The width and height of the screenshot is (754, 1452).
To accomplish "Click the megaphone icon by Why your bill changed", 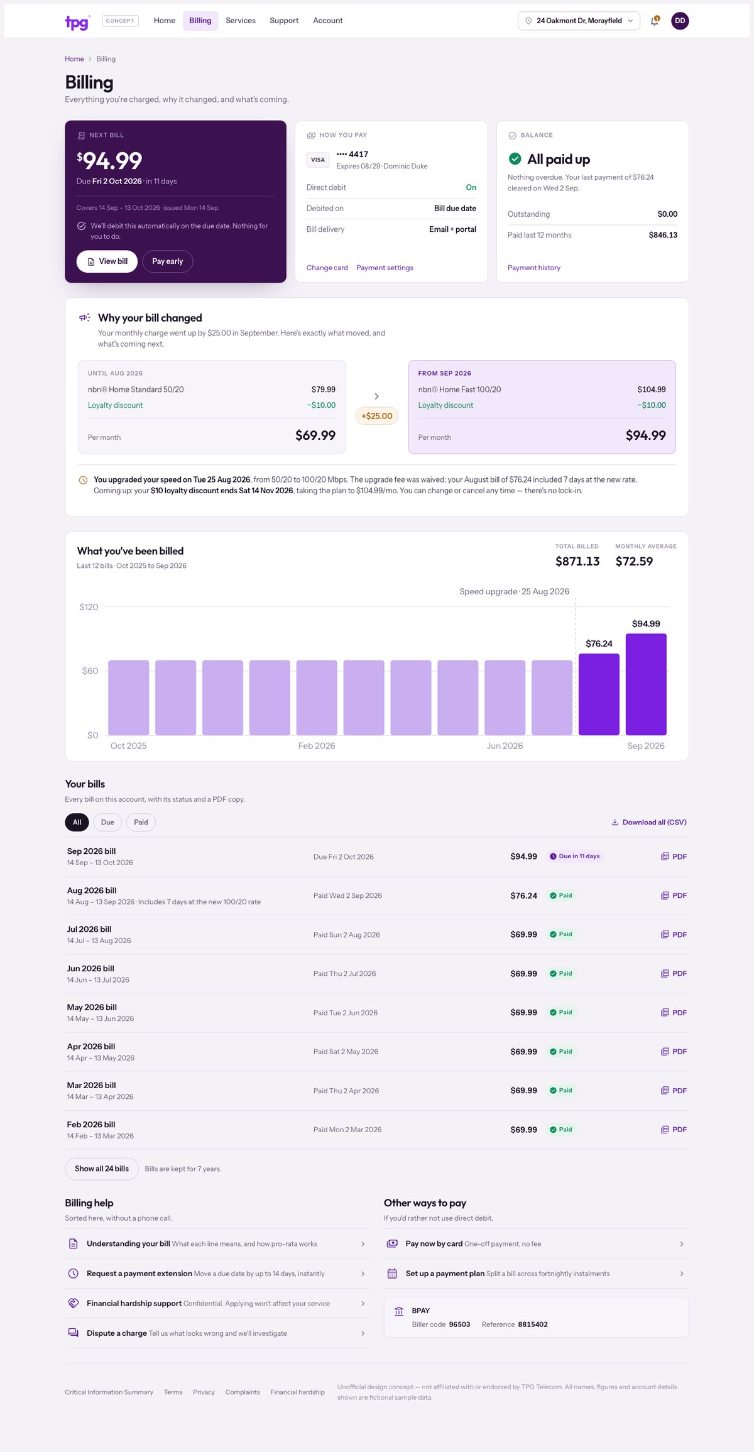I will pos(85,318).
